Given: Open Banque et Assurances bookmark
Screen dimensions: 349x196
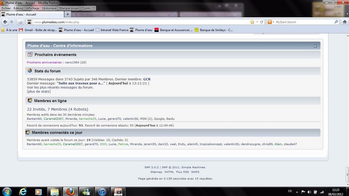Looking at the screenshot, I should 174,30.
